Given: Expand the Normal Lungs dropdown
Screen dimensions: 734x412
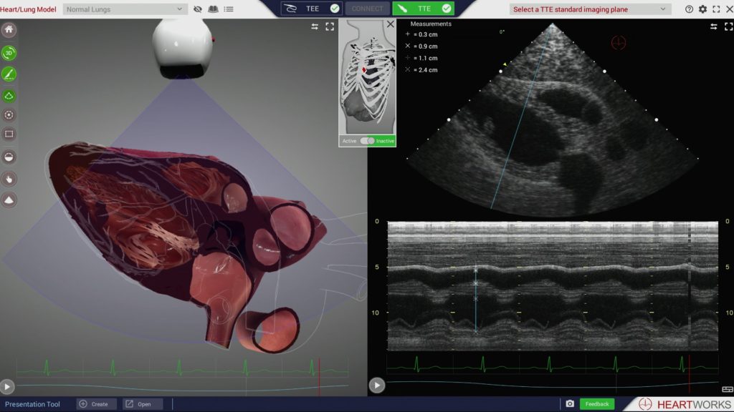Looking at the screenshot, I should coord(125,9).
